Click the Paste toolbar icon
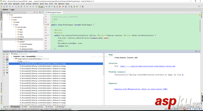 [21, 6]
